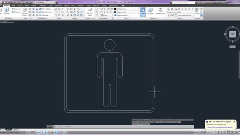Open the Unsaved Layer State dropdown
The height and width of the screenshot is (135, 240).
[180, 12]
